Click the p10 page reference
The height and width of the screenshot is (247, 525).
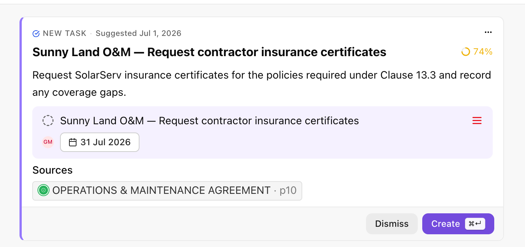(288, 190)
